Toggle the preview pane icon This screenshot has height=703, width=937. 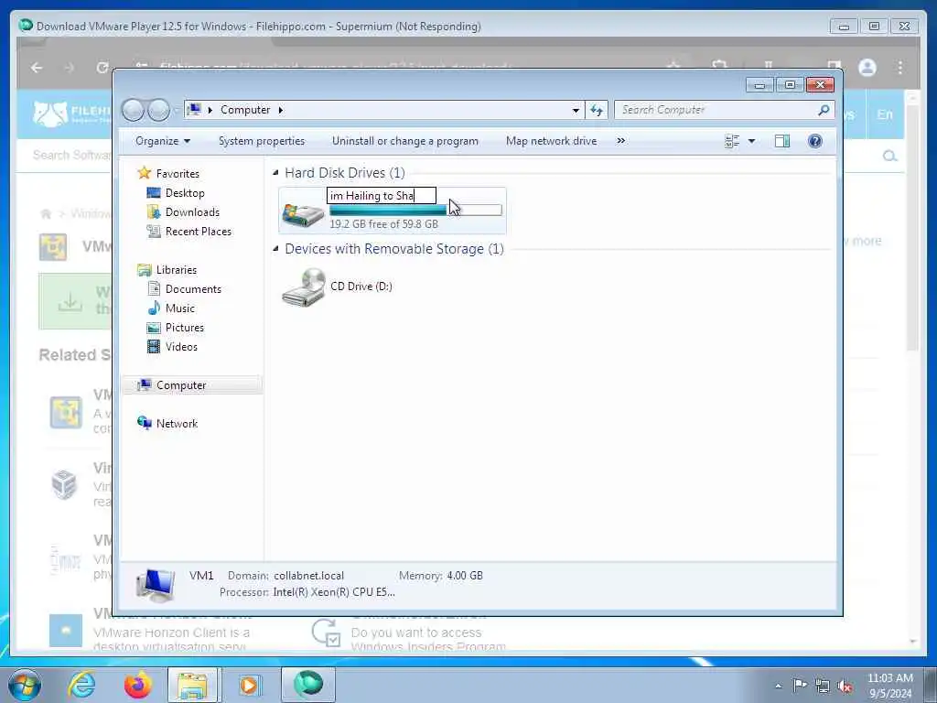781,141
